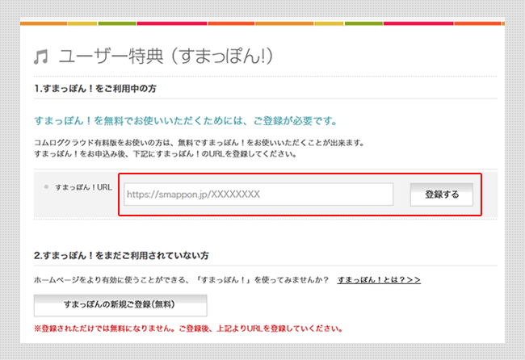Select the すまっぽん！URL field label
The width and height of the screenshot is (525, 360).
(x=82, y=186)
